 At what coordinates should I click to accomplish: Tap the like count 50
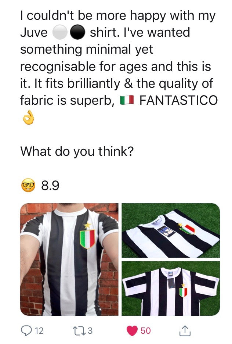pos(145,331)
